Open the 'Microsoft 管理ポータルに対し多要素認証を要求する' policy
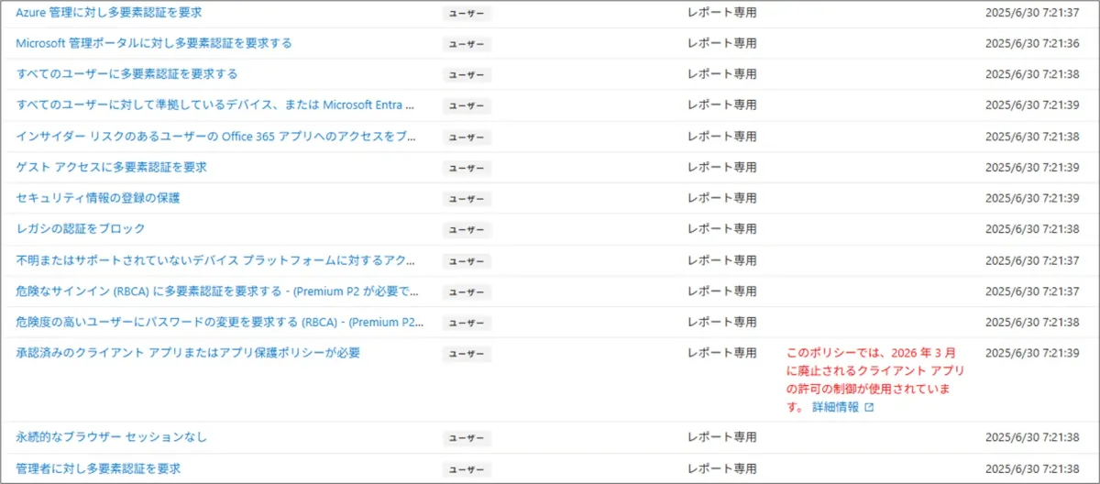The height and width of the screenshot is (484, 1100). tap(154, 43)
